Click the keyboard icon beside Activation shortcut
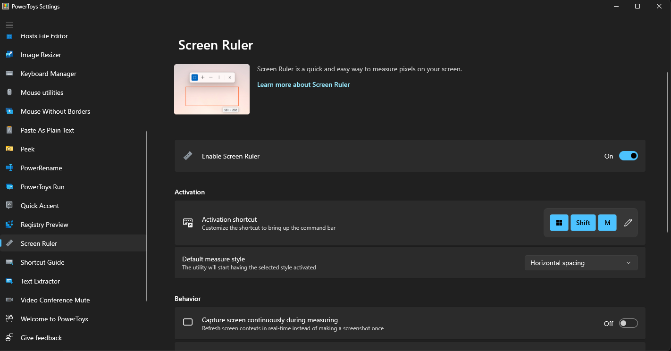 point(188,223)
